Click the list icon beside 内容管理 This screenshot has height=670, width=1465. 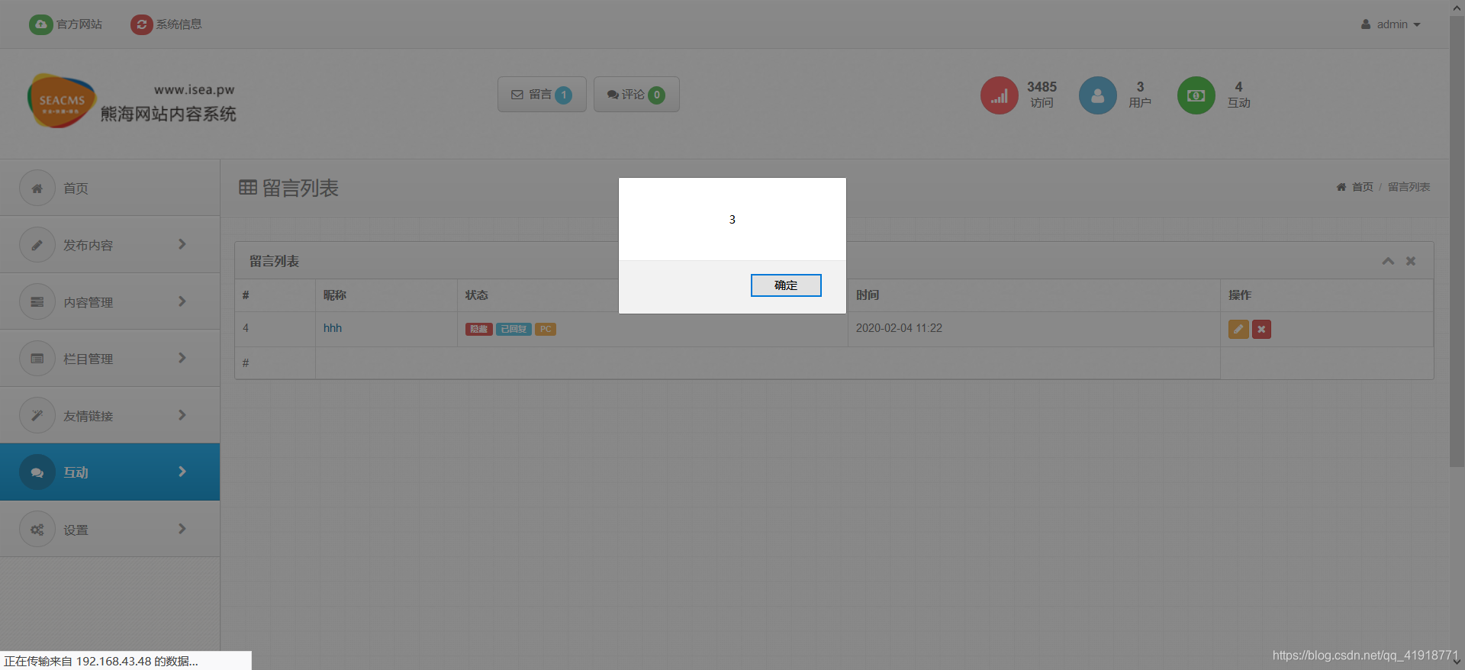(x=37, y=302)
